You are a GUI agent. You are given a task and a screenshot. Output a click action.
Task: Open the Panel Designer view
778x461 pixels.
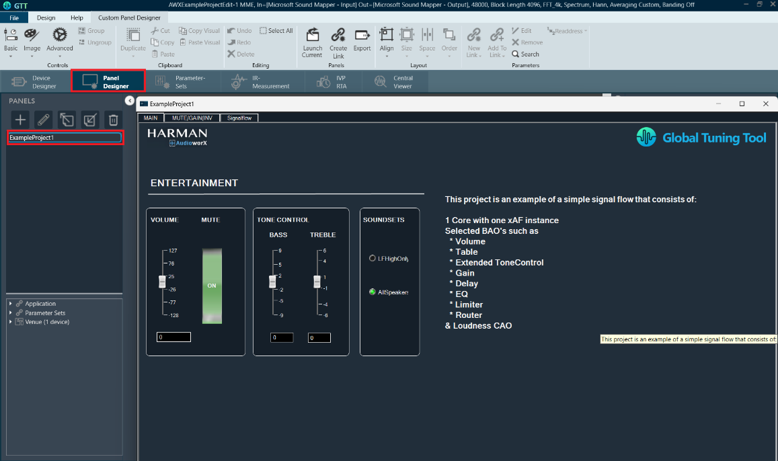click(x=108, y=81)
